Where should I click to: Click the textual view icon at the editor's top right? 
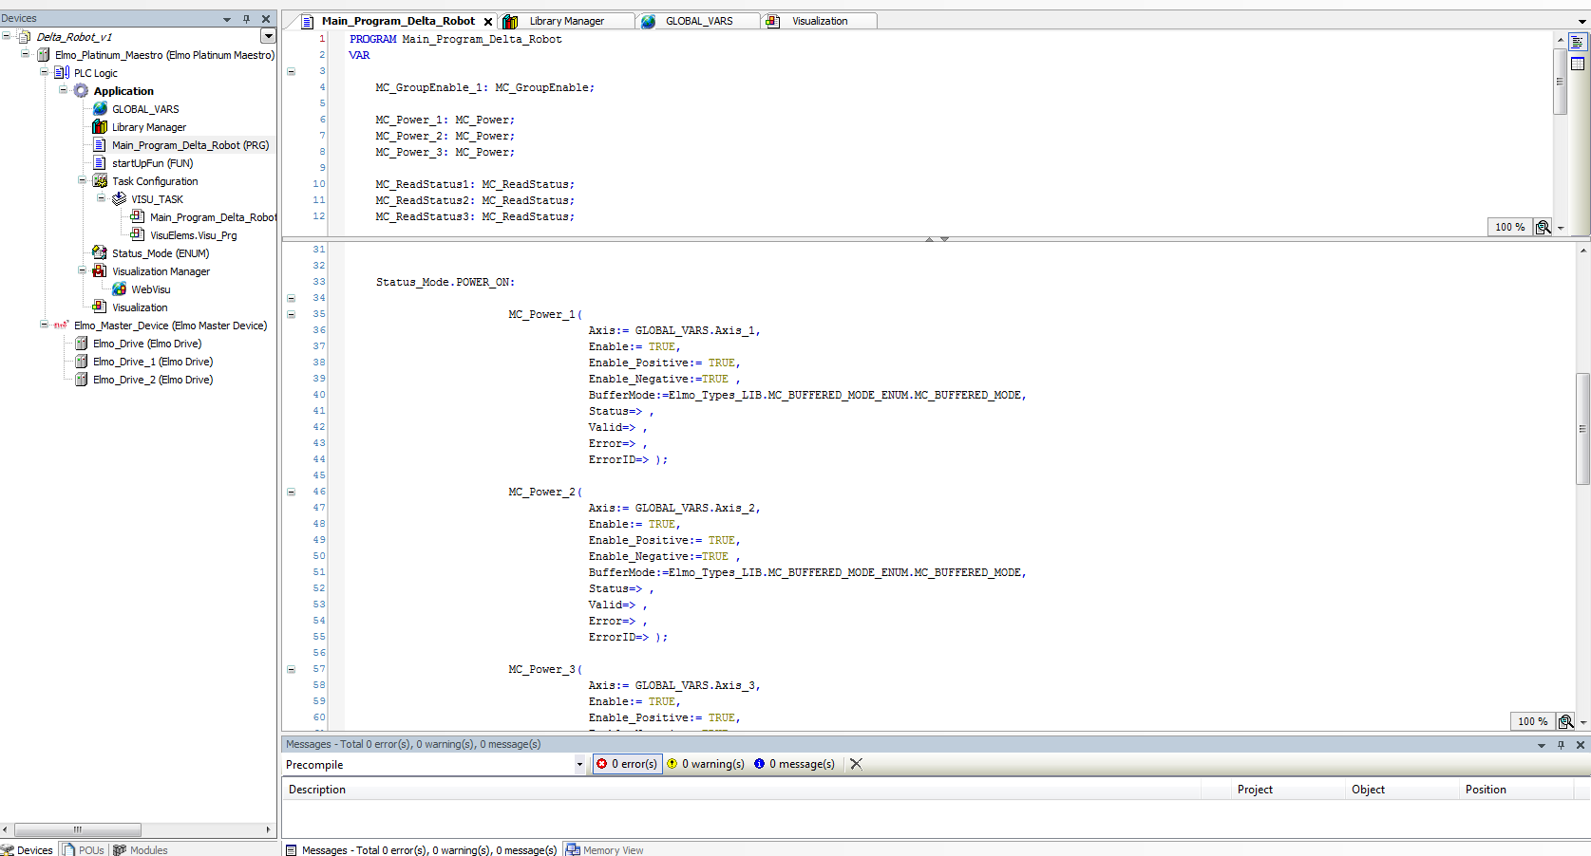(x=1578, y=42)
